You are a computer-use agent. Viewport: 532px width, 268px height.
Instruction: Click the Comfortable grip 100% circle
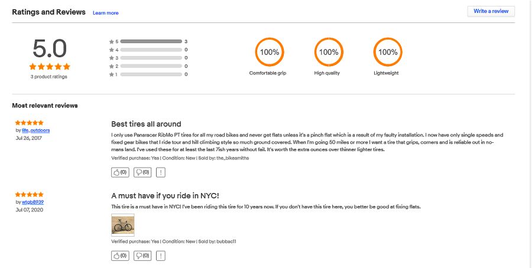click(270, 52)
